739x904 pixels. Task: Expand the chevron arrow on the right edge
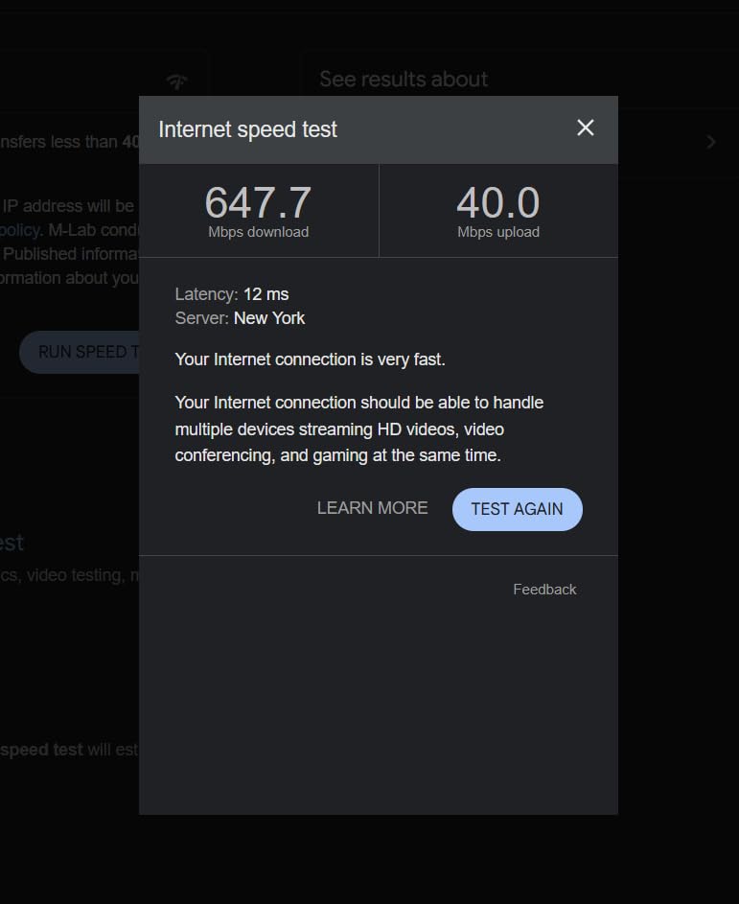click(x=711, y=142)
